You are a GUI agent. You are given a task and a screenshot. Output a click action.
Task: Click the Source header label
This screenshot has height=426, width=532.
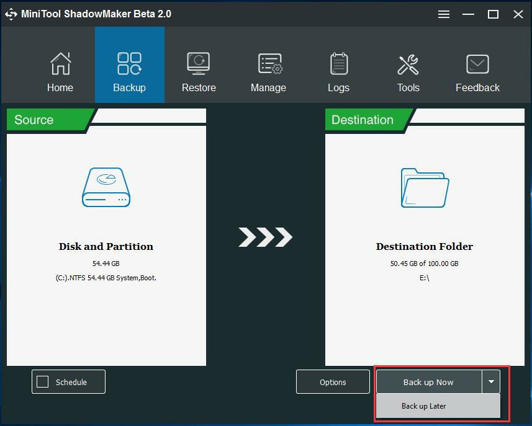coord(34,120)
